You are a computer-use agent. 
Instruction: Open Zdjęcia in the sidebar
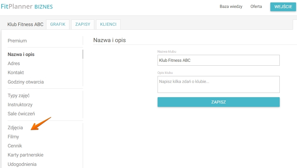[15, 128]
